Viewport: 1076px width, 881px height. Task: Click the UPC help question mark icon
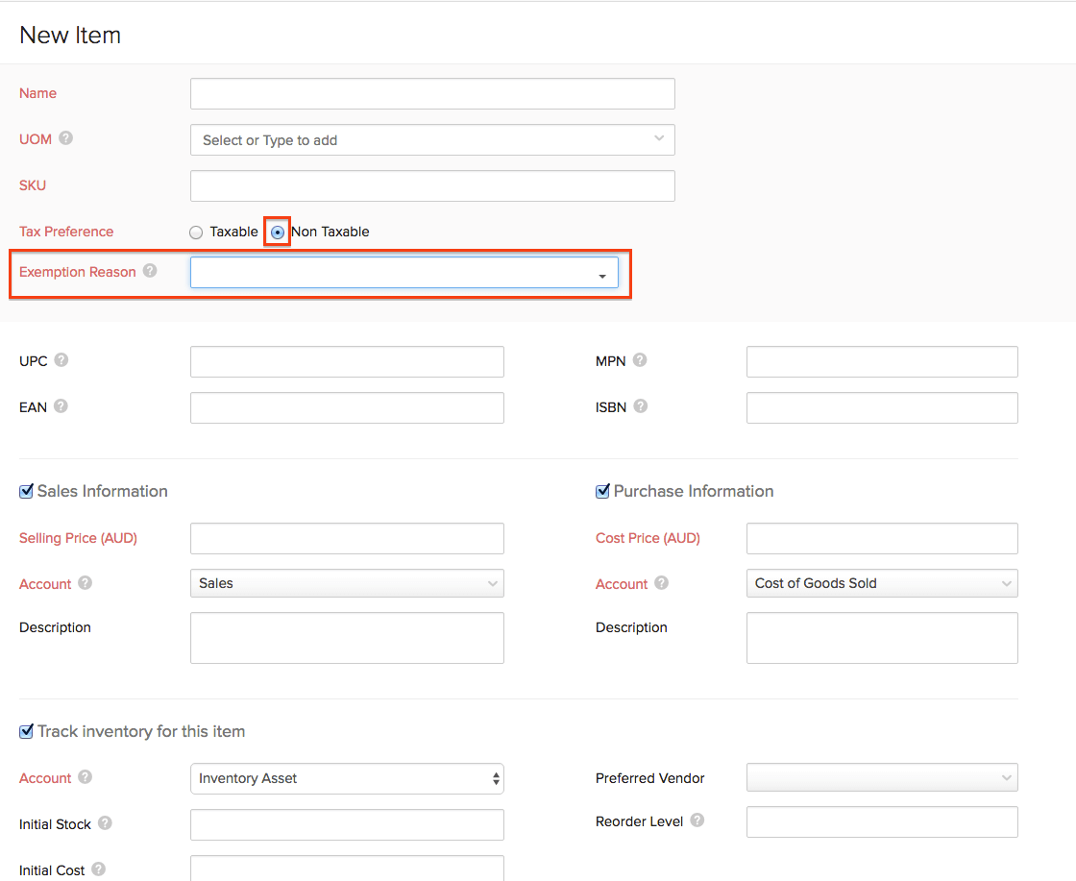pyautogui.click(x=61, y=360)
